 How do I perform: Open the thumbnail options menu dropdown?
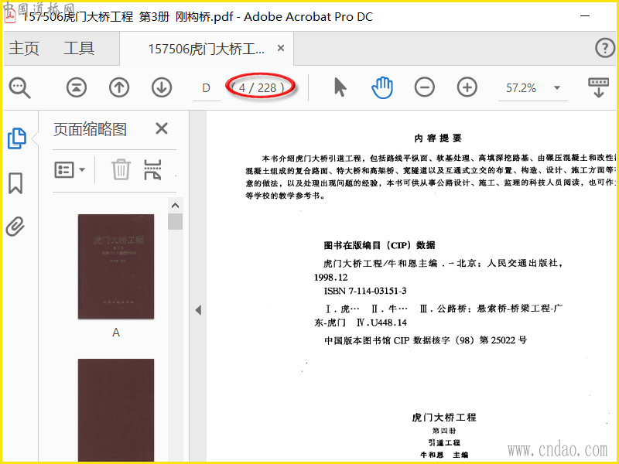point(70,170)
